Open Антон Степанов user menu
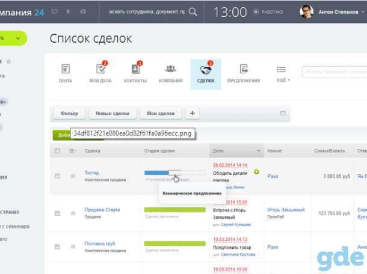The height and width of the screenshot is (274, 367). tap(341, 12)
